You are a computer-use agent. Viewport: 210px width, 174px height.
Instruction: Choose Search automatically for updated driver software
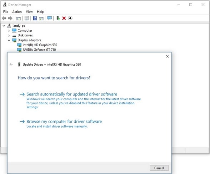tap(72, 94)
